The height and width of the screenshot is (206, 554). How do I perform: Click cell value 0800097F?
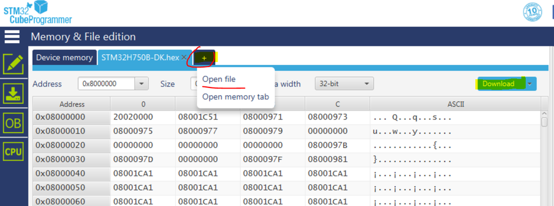coord(263,159)
